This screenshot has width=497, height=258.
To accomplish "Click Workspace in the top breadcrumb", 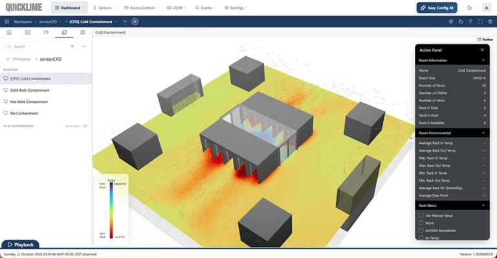I will [x=23, y=21].
